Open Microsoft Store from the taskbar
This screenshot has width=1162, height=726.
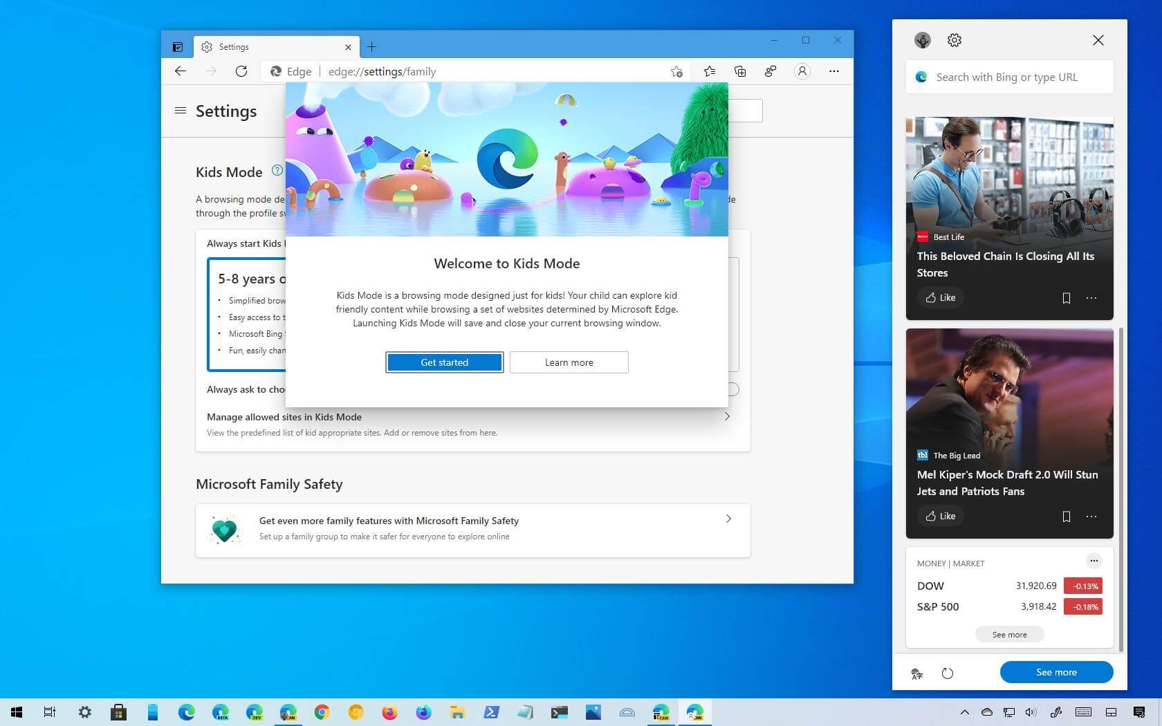[x=118, y=712]
